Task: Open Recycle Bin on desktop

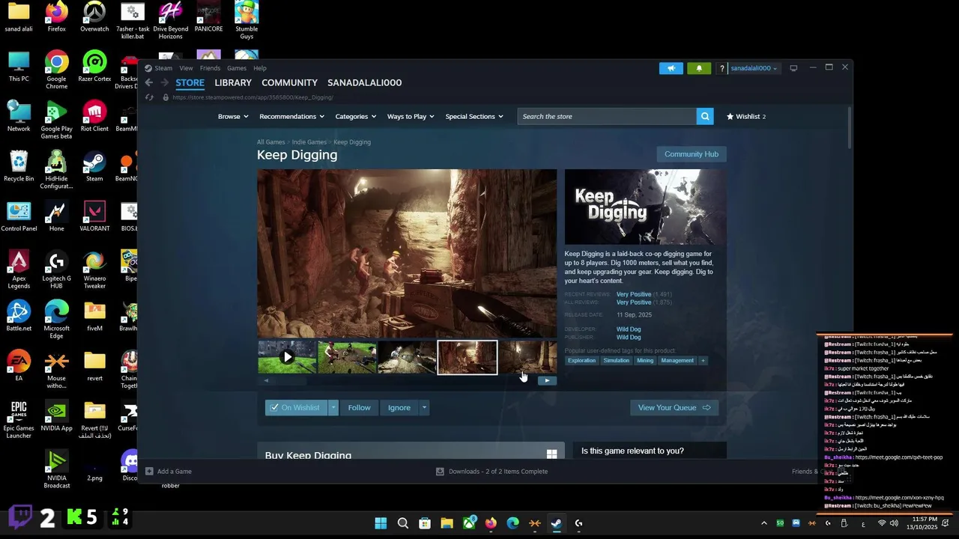Action: (x=19, y=167)
